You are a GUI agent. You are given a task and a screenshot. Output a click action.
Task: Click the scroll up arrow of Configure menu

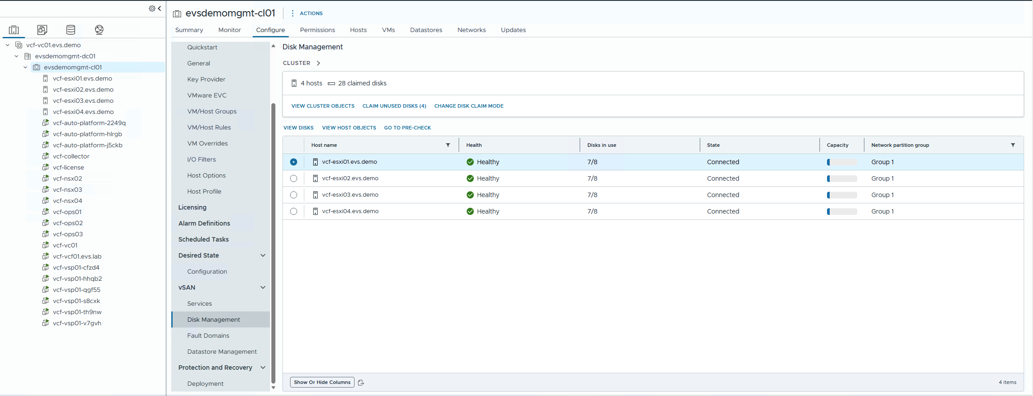(273, 46)
